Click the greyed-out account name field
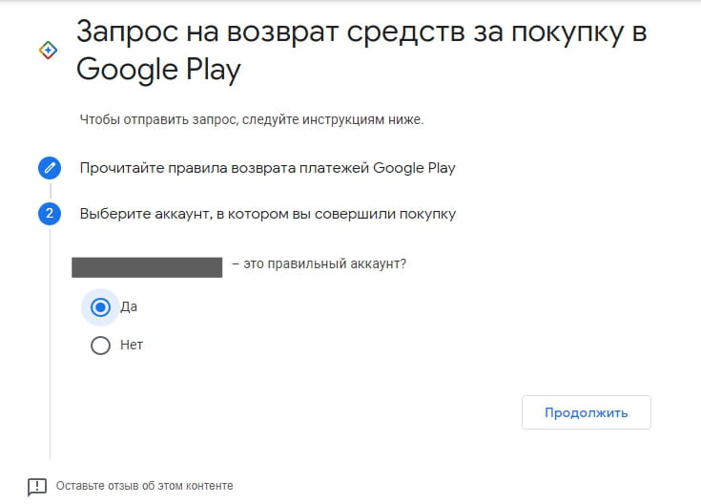This screenshot has height=504, width=701. [147, 266]
